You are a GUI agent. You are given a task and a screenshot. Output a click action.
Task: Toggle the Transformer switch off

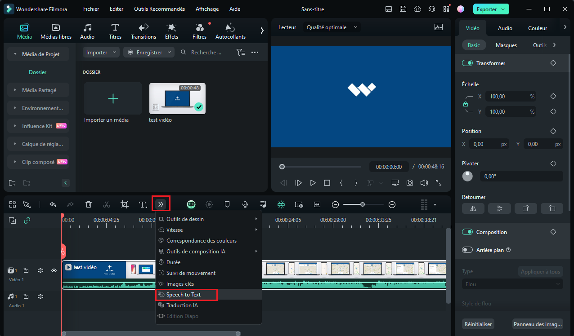pyautogui.click(x=467, y=63)
